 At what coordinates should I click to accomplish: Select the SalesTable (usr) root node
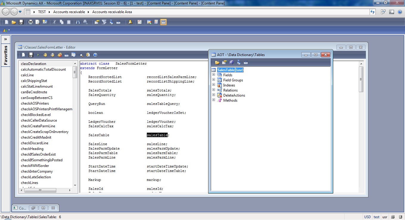(x=230, y=70)
